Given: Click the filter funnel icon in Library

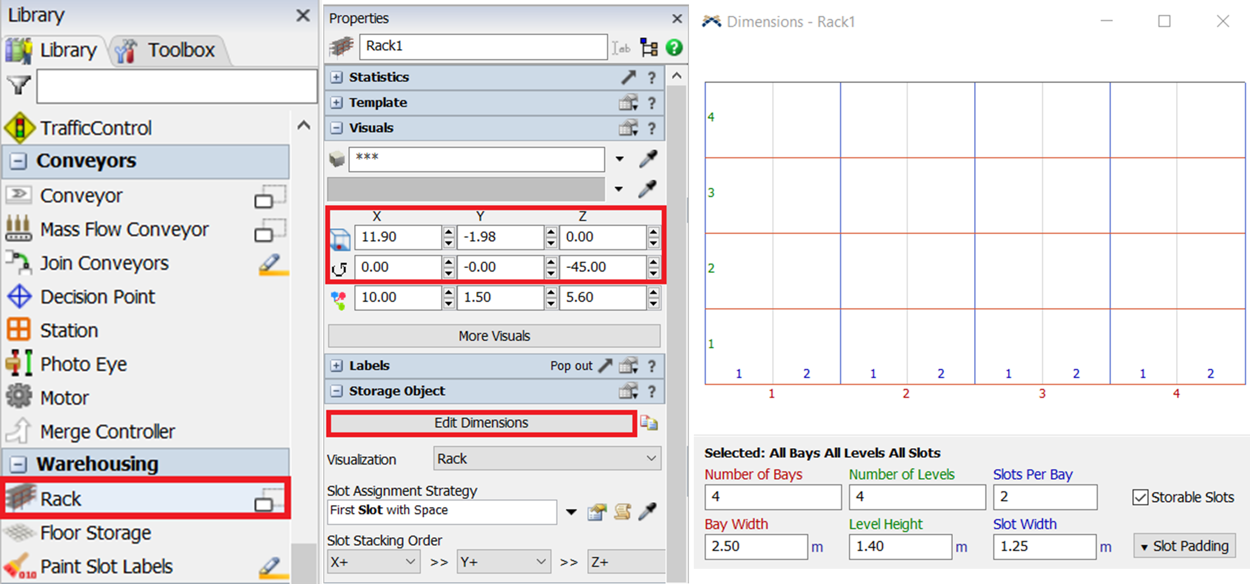Looking at the screenshot, I should [x=18, y=86].
